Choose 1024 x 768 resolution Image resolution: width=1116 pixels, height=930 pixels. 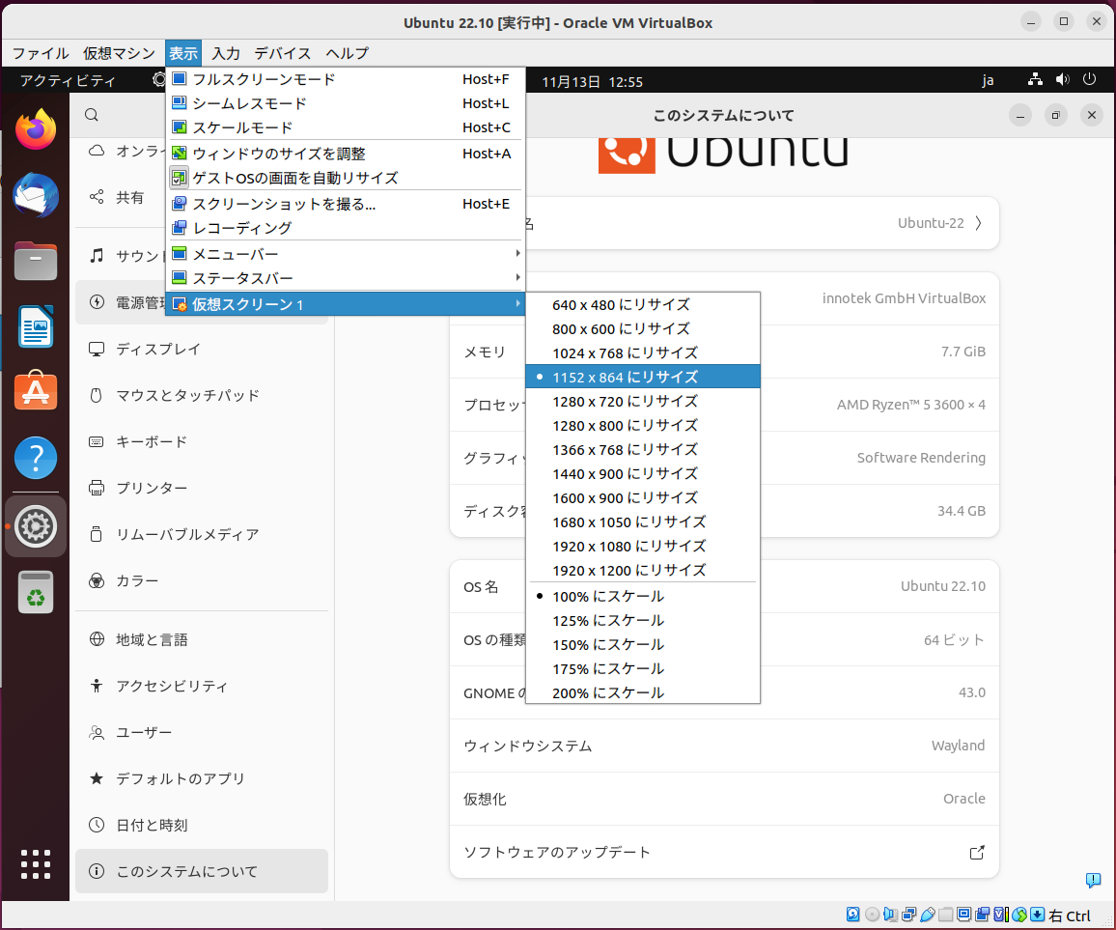[643, 353]
